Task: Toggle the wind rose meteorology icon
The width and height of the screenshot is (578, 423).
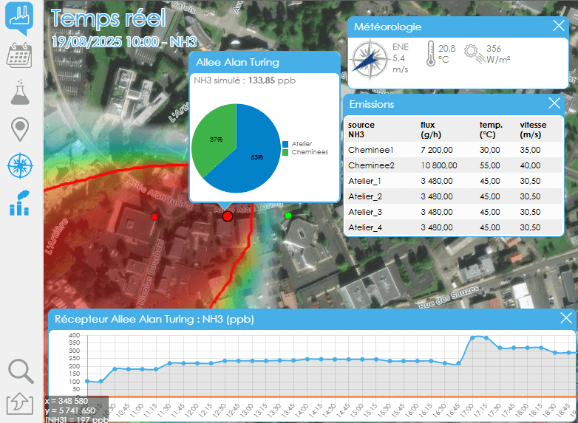Action: point(19,165)
